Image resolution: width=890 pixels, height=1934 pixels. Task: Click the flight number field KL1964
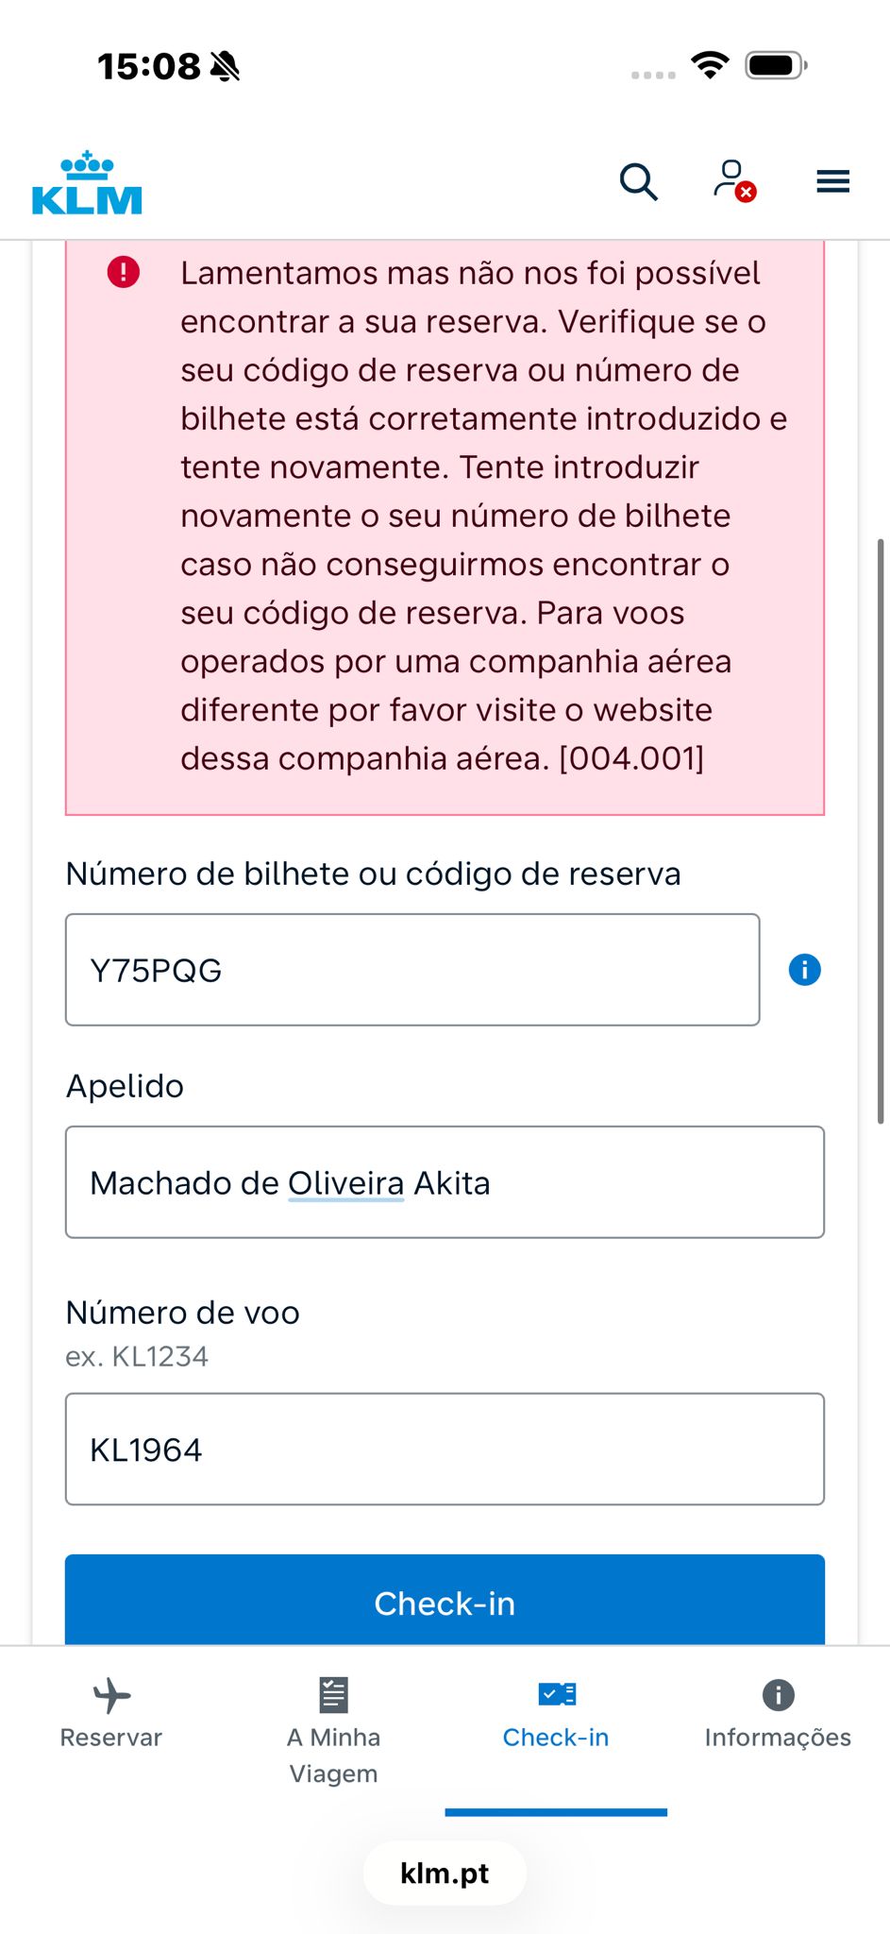point(445,1449)
